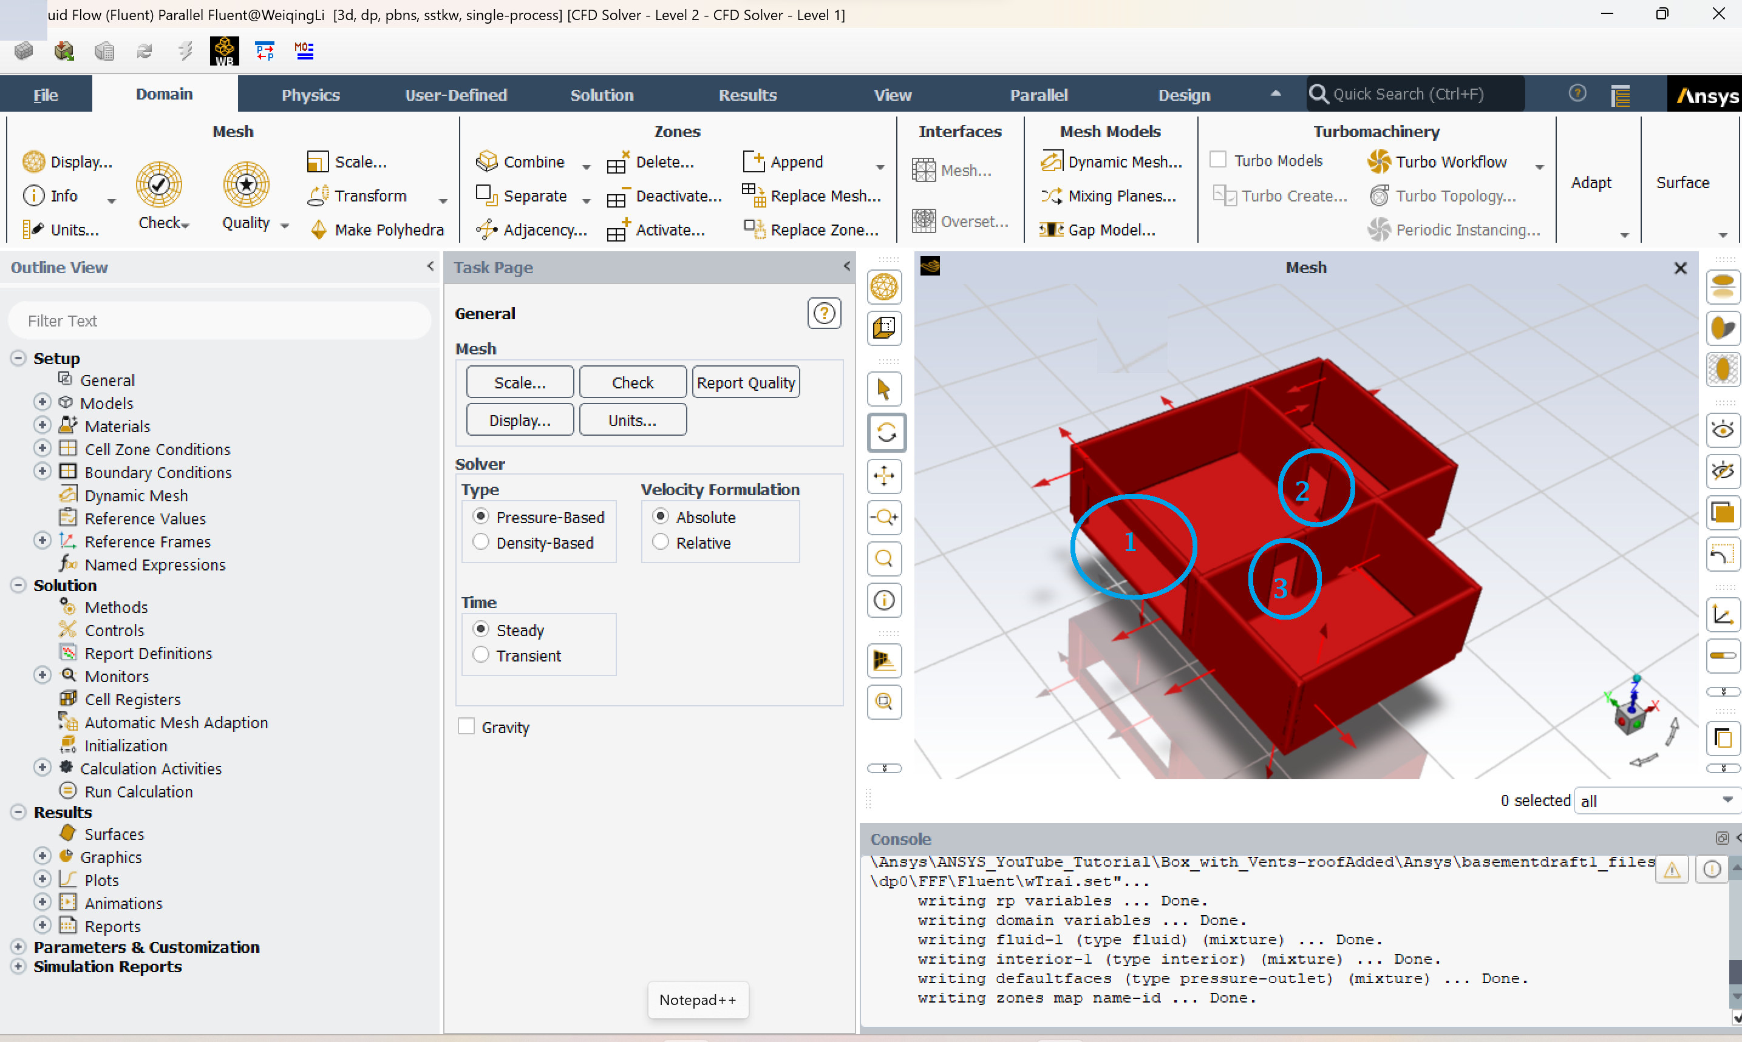Open the Turbo Workflow icon
This screenshot has width=1742, height=1042.
[x=1379, y=162]
